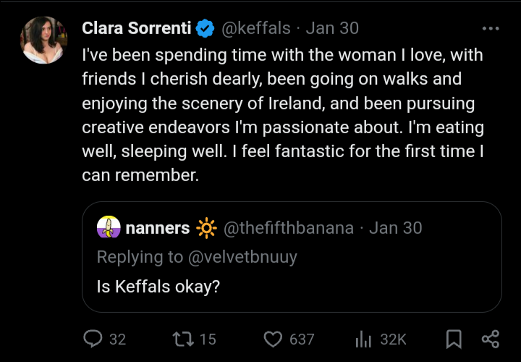Viewport: 521px width, 362px height.
Task: Open the views analytics bar chart icon
Action: point(363,339)
